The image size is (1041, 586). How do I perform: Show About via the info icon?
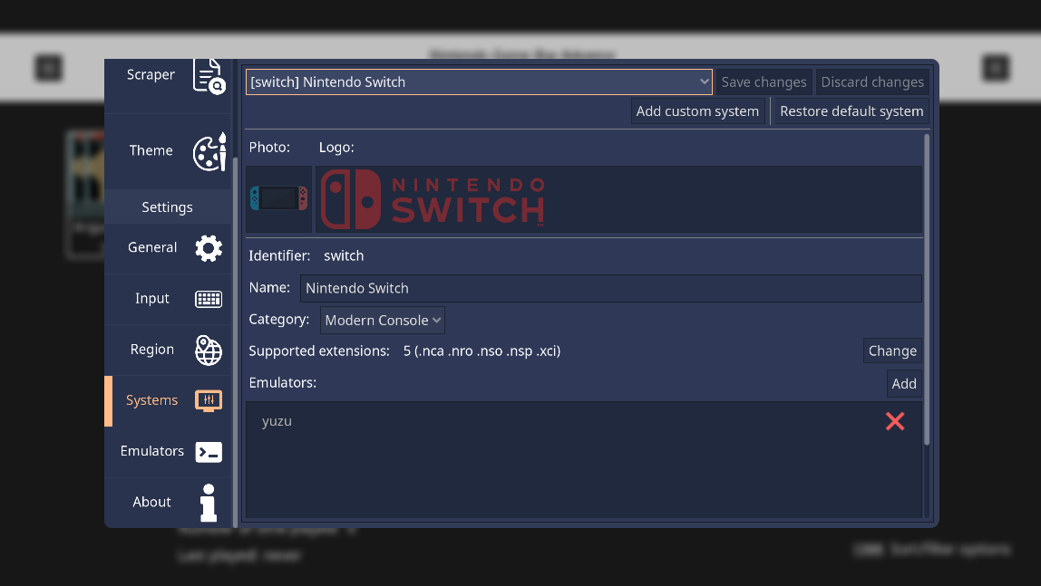coord(209,503)
